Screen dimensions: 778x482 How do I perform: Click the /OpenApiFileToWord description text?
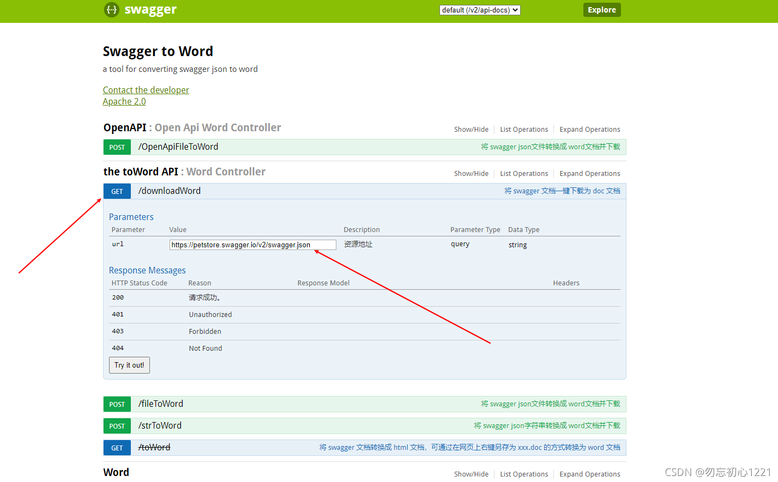[551, 147]
